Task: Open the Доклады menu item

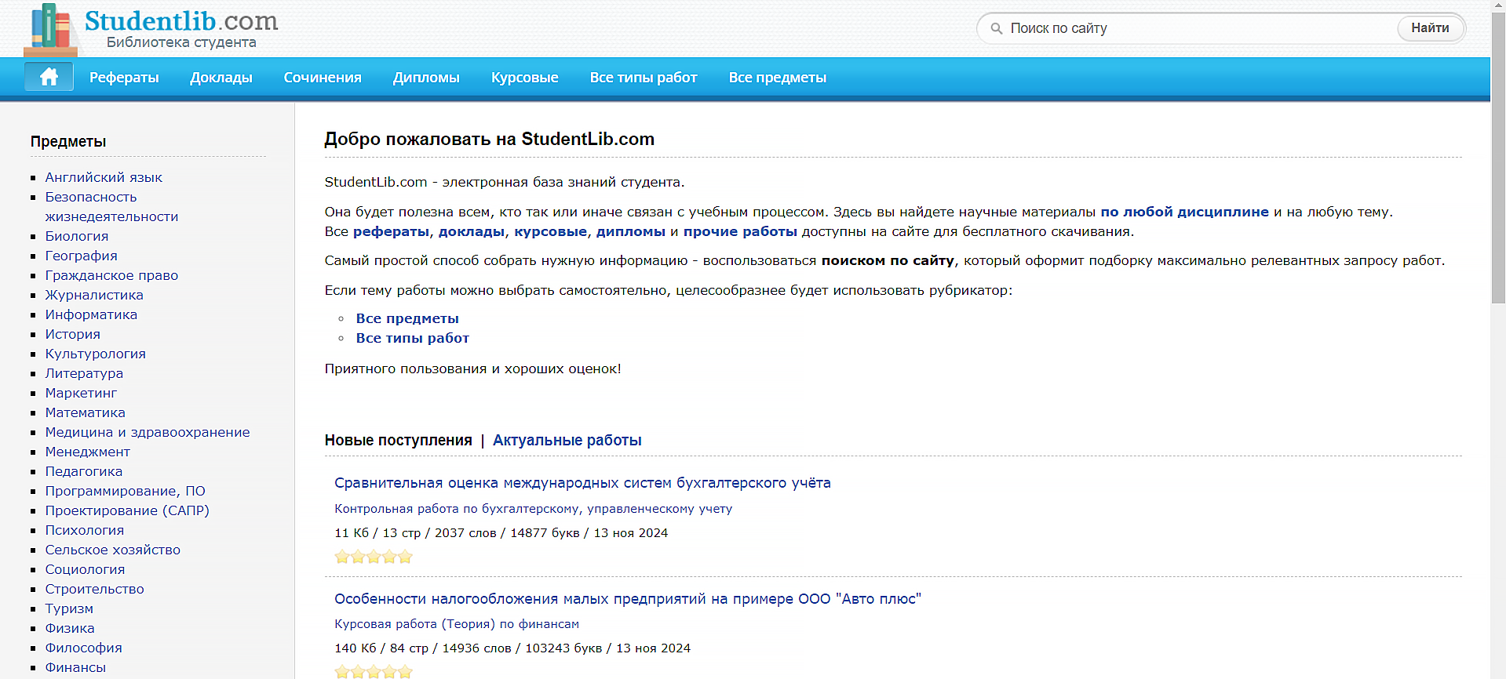Action: pos(221,78)
